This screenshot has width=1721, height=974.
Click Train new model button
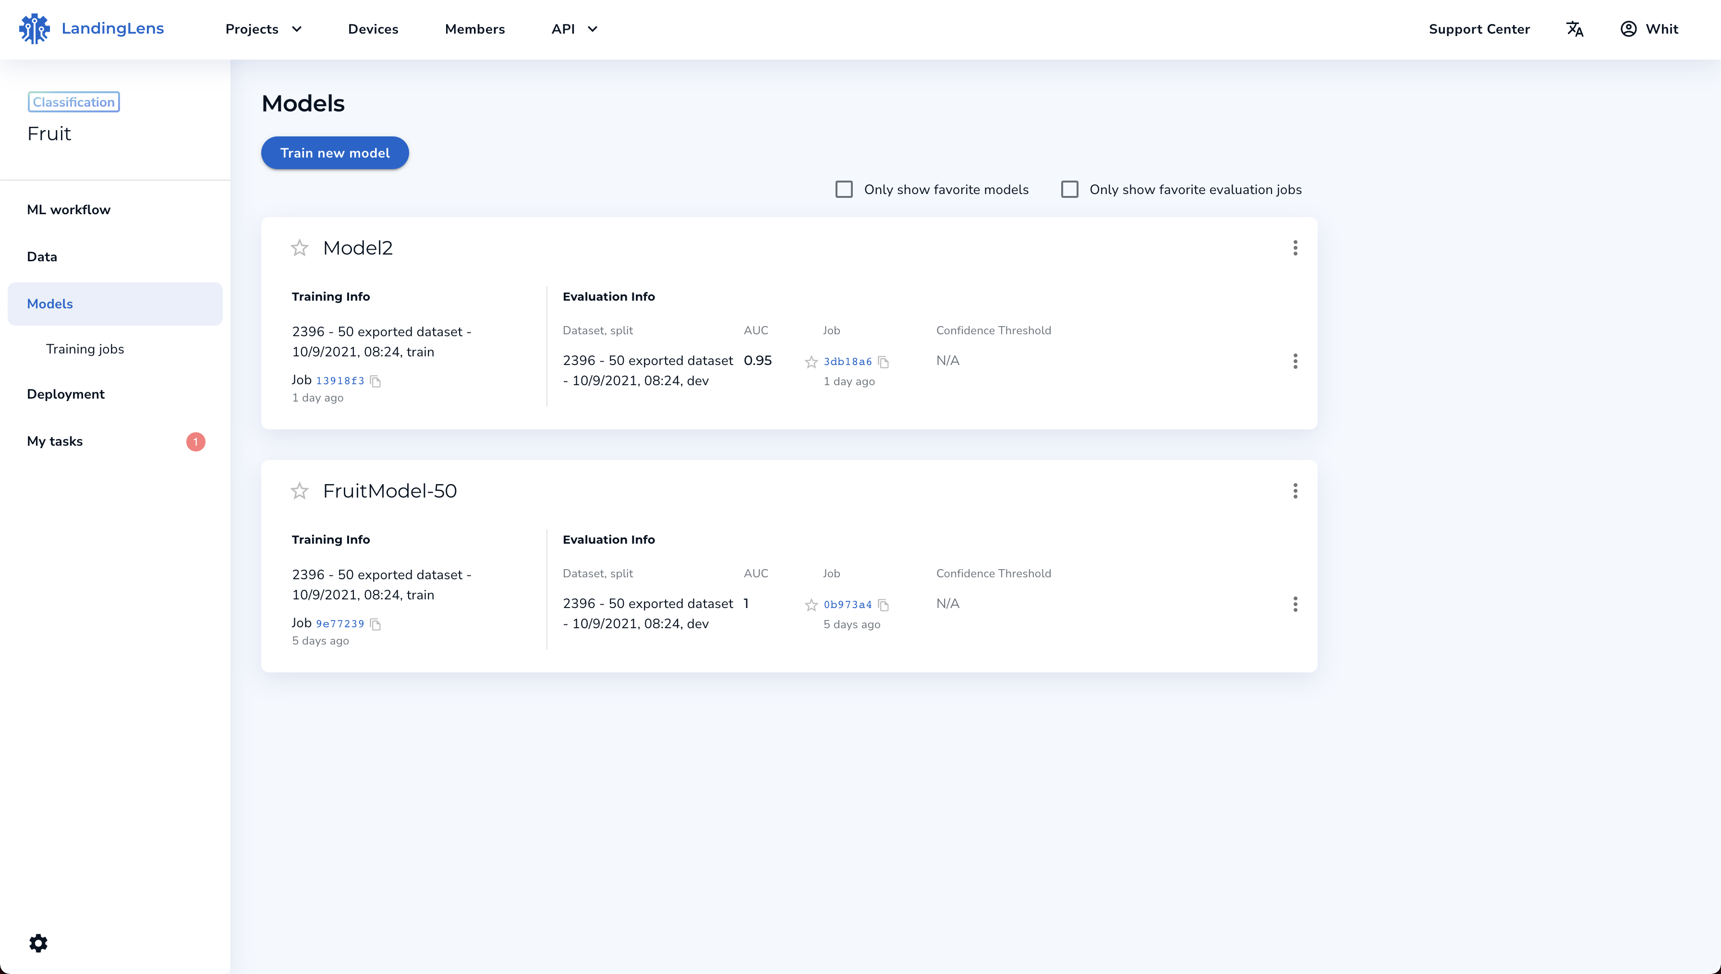click(x=334, y=153)
